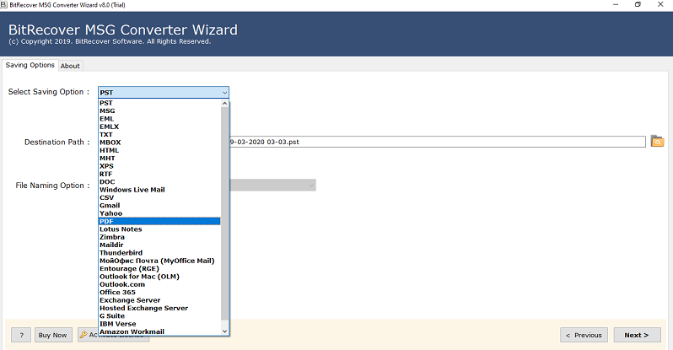Select DOC saving format

point(159,182)
